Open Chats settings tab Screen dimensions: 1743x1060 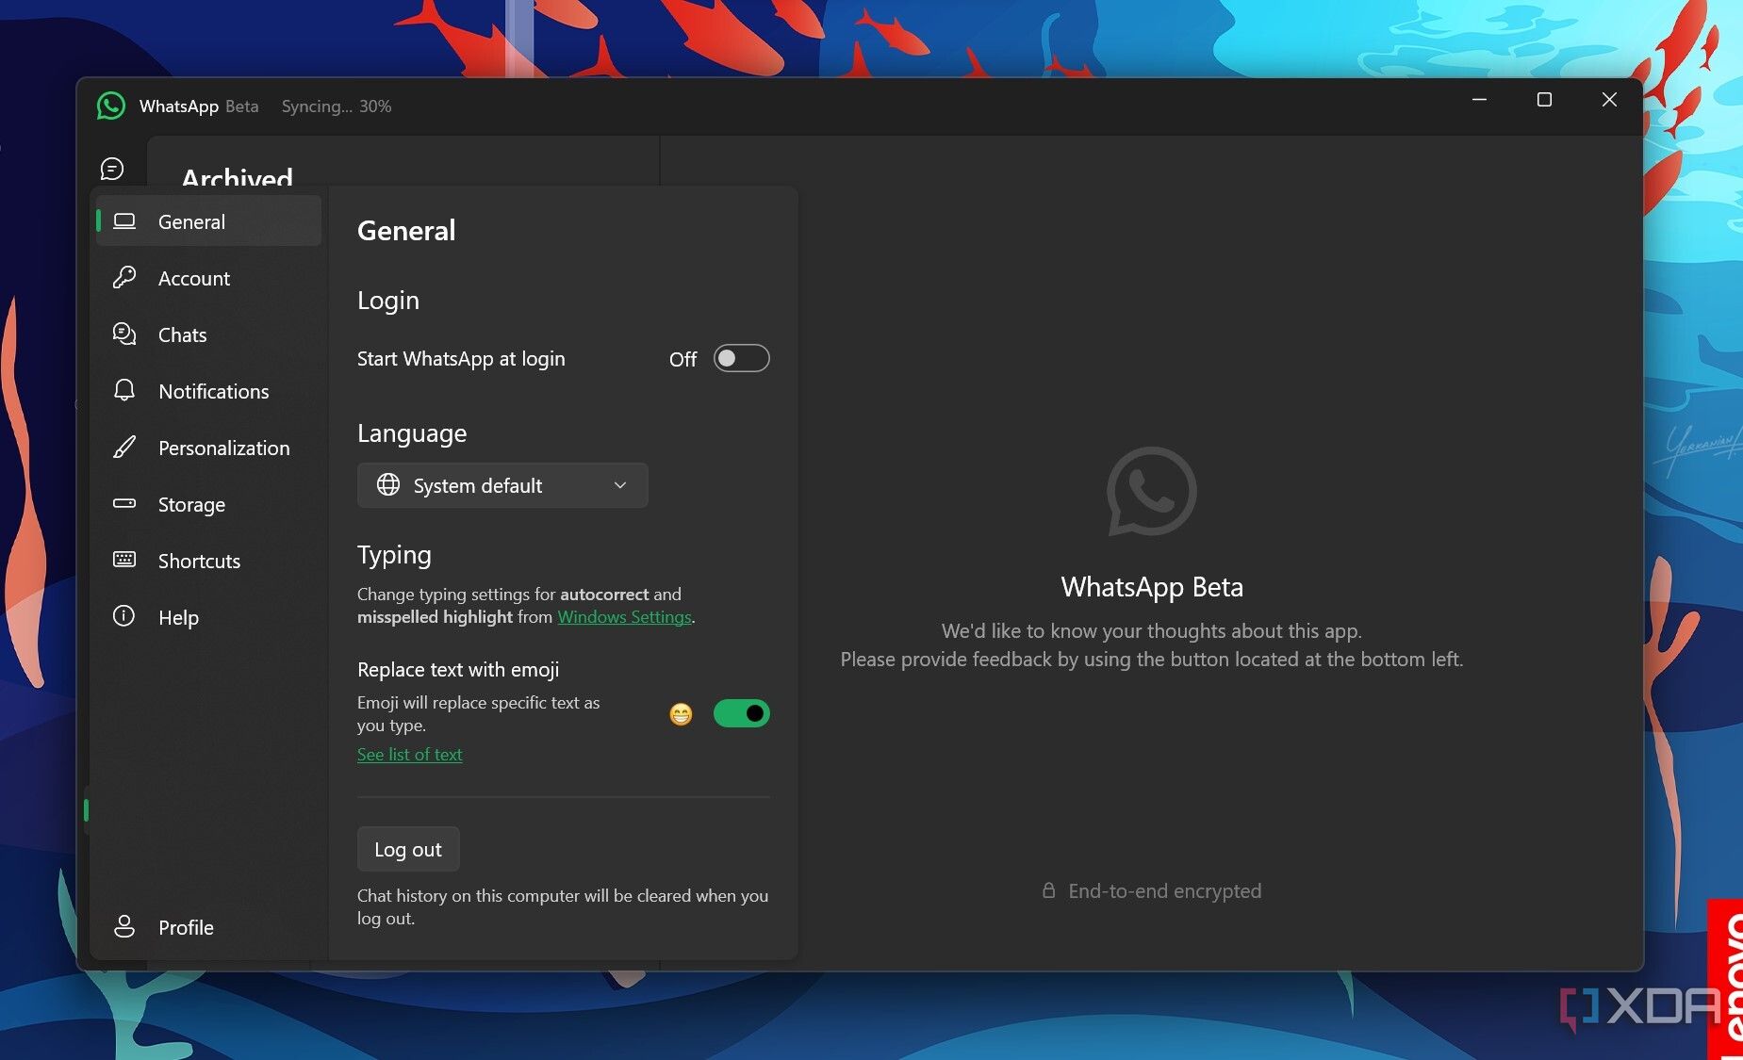coord(209,334)
